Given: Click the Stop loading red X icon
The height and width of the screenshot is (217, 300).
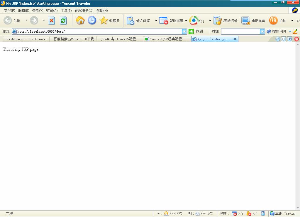Looking at the screenshot, I should point(51,21).
